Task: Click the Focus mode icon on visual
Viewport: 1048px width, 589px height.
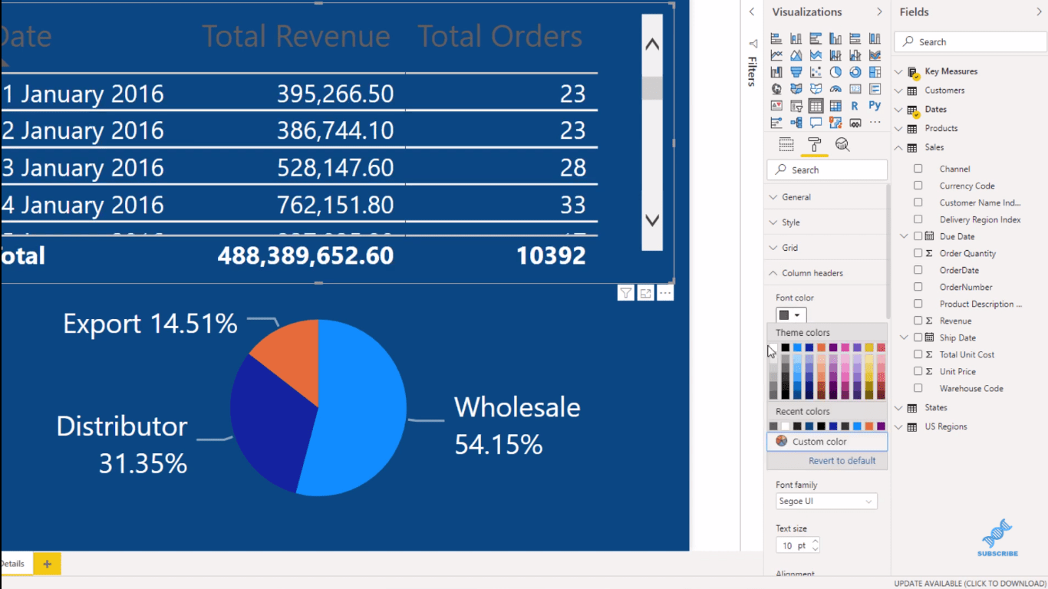Action: (x=645, y=293)
